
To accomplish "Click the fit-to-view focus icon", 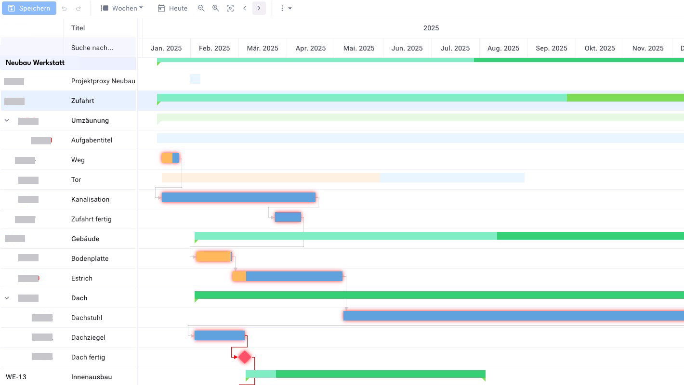I will (230, 8).
